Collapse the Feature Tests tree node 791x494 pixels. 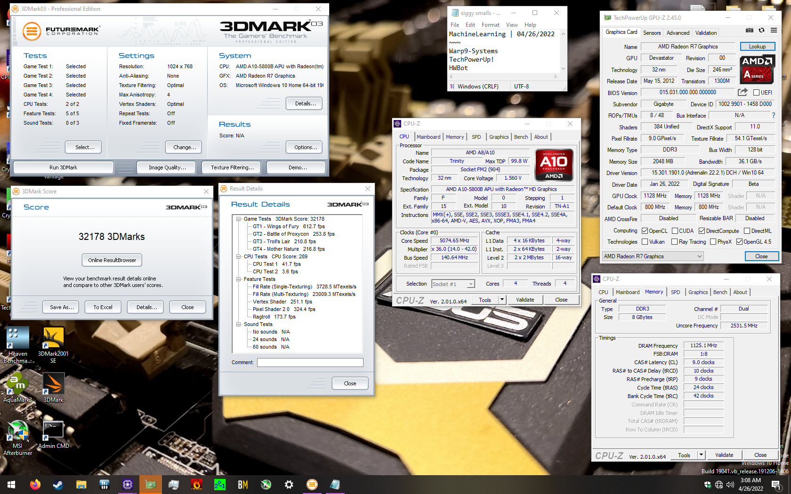point(239,279)
